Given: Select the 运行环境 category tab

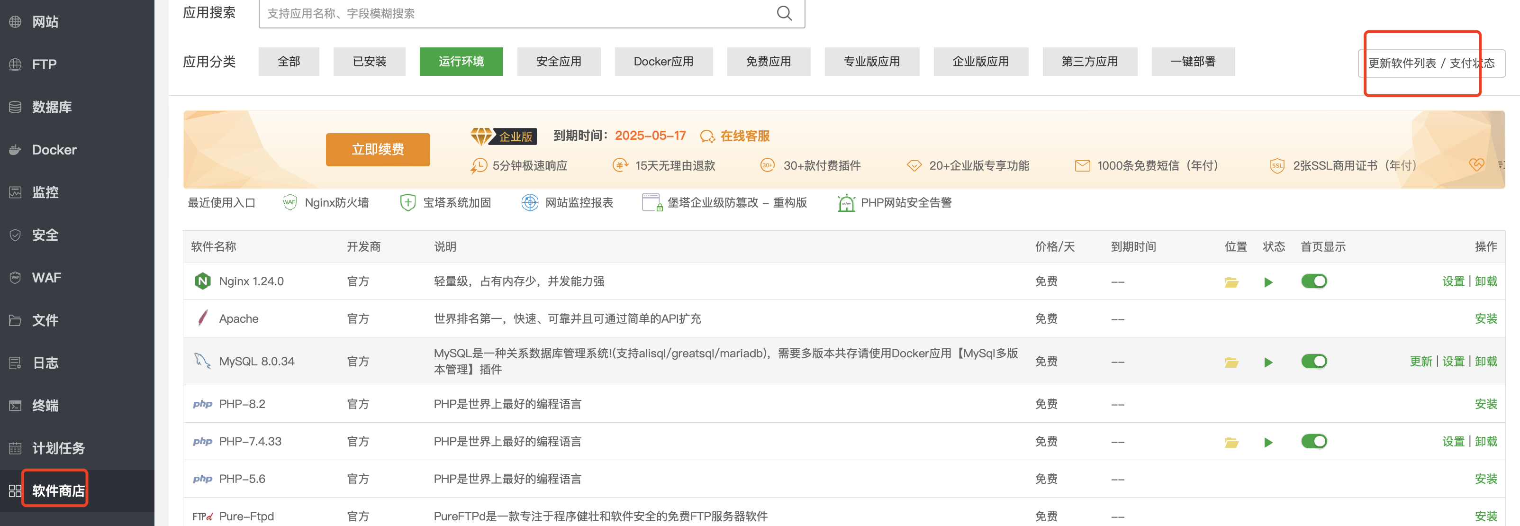Looking at the screenshot, I should [x=461, y=62].
